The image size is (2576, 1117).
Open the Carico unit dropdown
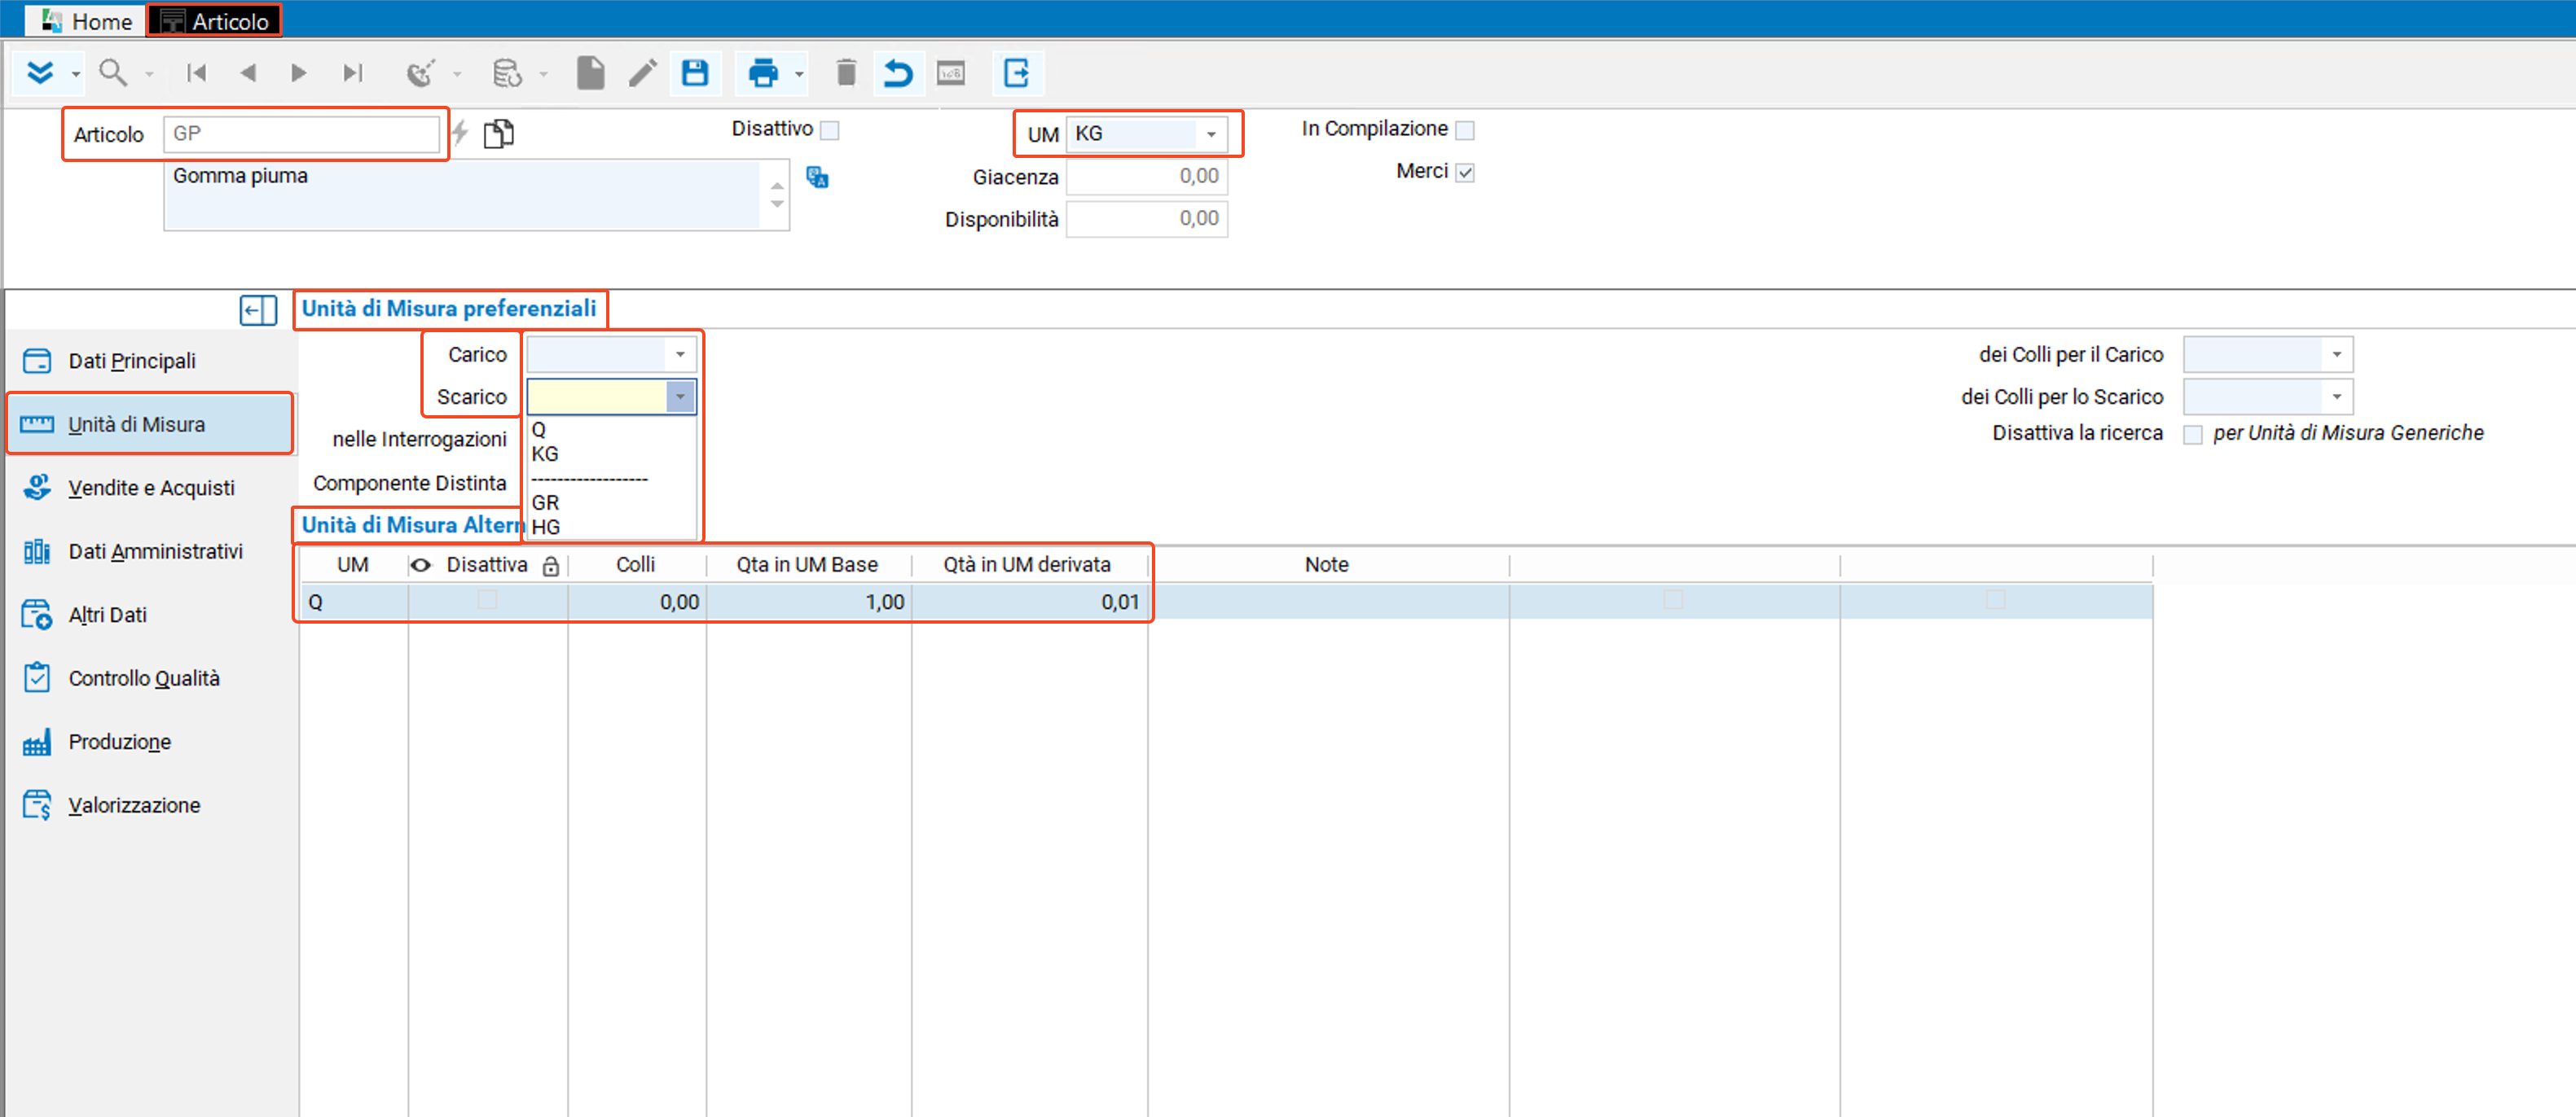coord(680,355)
